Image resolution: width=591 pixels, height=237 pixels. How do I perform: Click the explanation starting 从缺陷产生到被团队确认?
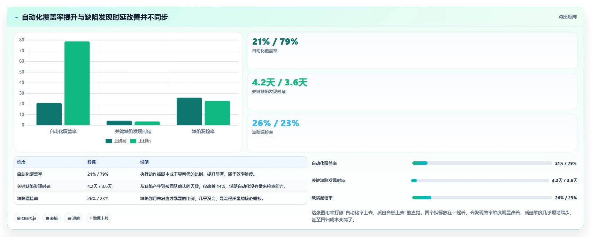pos(214,186)
